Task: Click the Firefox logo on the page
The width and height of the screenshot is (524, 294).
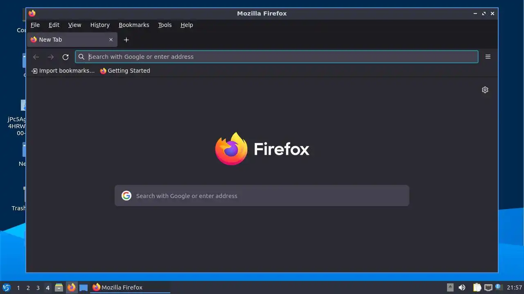Action: [231, 149]
